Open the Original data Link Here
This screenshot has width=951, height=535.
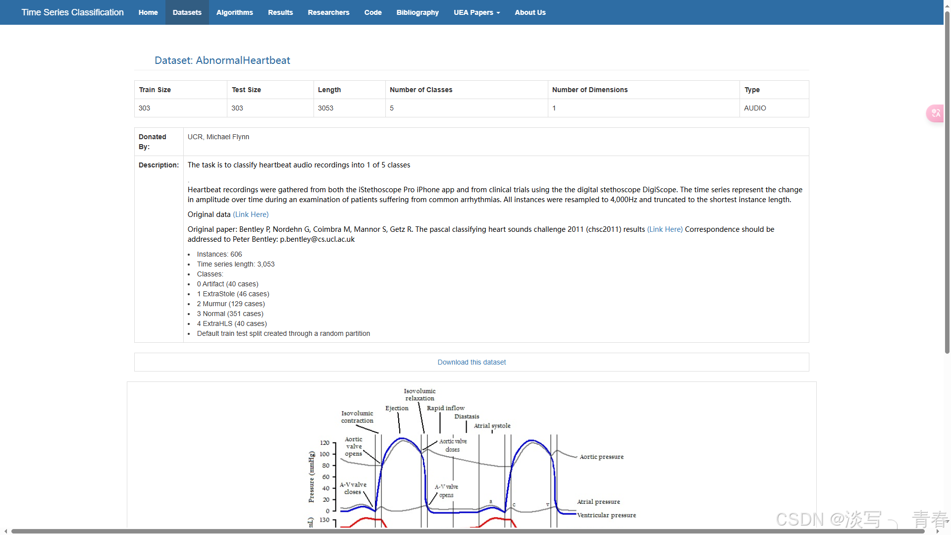pos(251,214)
